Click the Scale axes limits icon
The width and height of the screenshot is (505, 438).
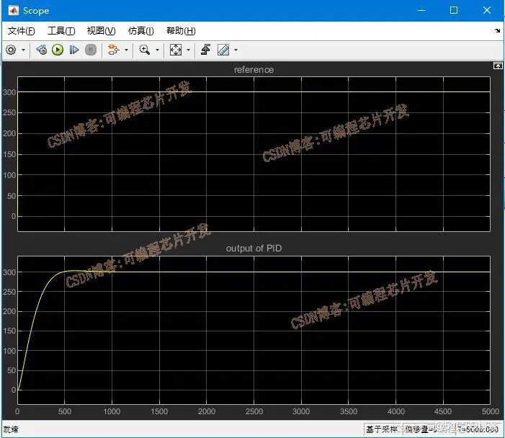[176, 50]
